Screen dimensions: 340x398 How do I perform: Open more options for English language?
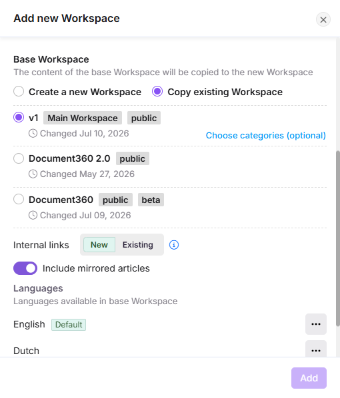pyautogui.click(x=316, y=324)
